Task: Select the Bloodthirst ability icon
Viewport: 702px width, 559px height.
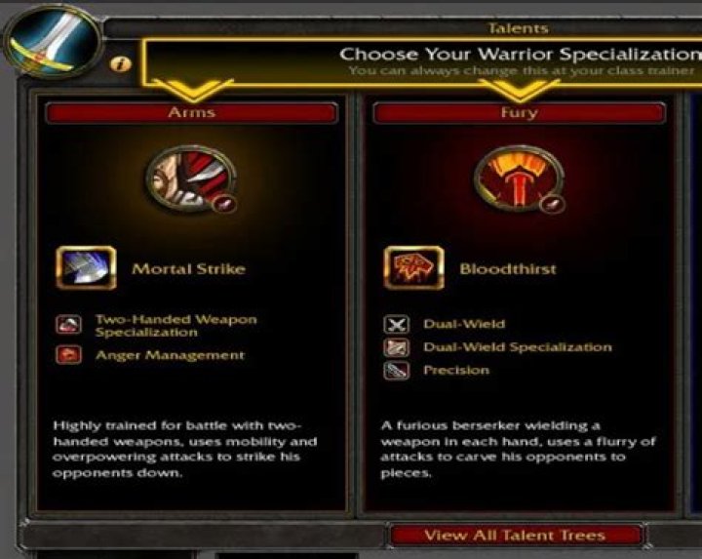Action: pos(414,268)
